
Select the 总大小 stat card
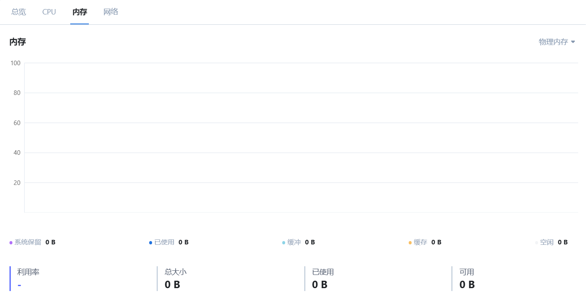click(x=230, y=279)
